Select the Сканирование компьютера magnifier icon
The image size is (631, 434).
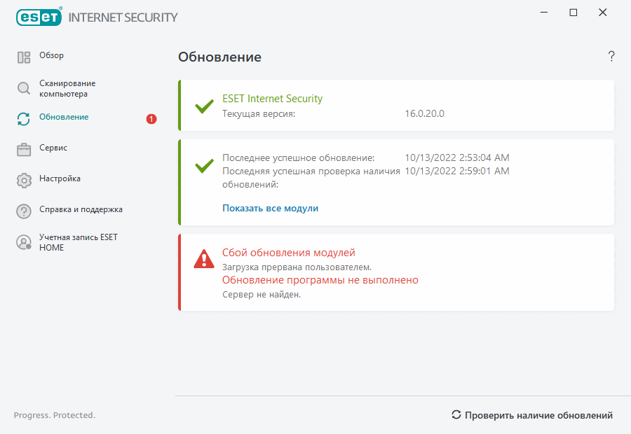[x=23, y=87]
